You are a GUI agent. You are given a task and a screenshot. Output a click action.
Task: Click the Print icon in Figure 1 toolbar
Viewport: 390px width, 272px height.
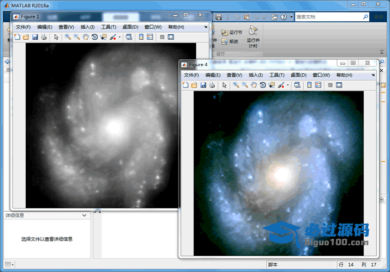click(x=44, y=37)
